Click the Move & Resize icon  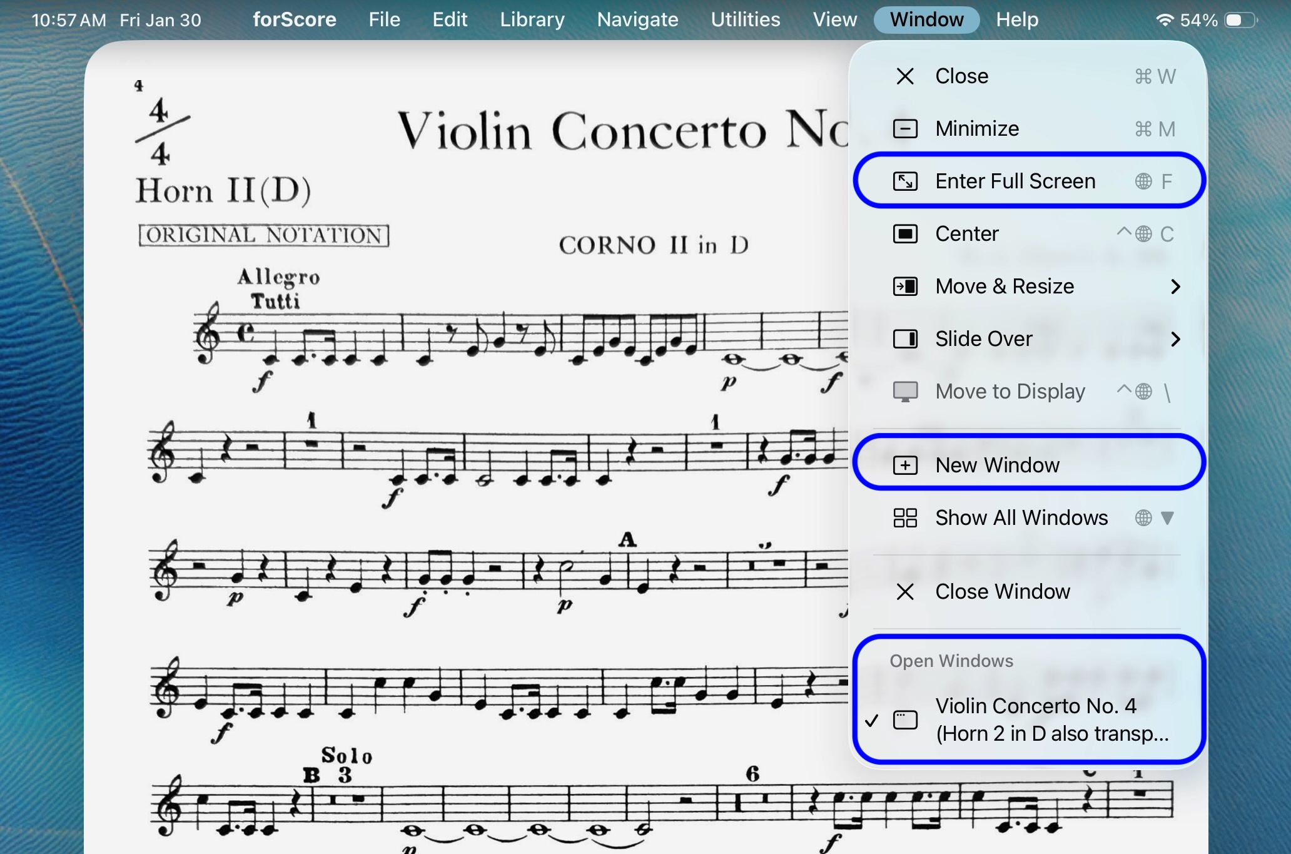904,287
